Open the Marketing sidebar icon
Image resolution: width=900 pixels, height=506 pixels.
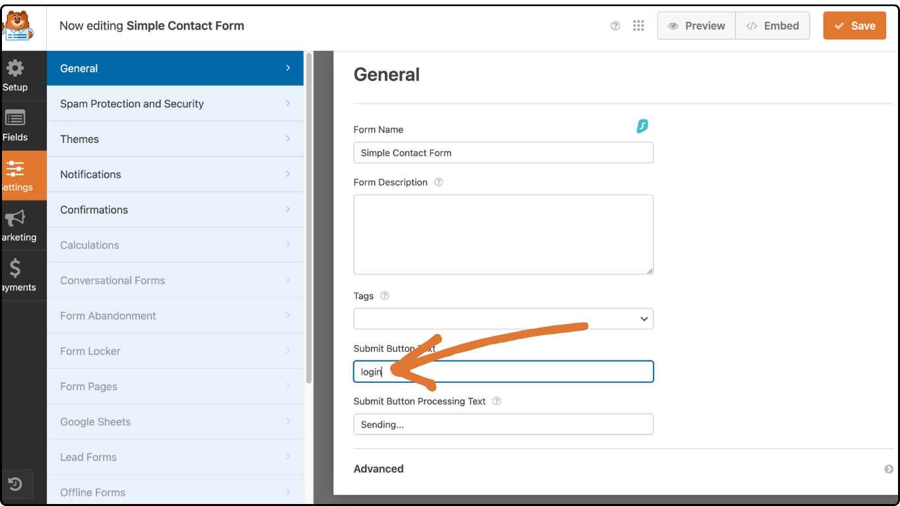(14, 219)
